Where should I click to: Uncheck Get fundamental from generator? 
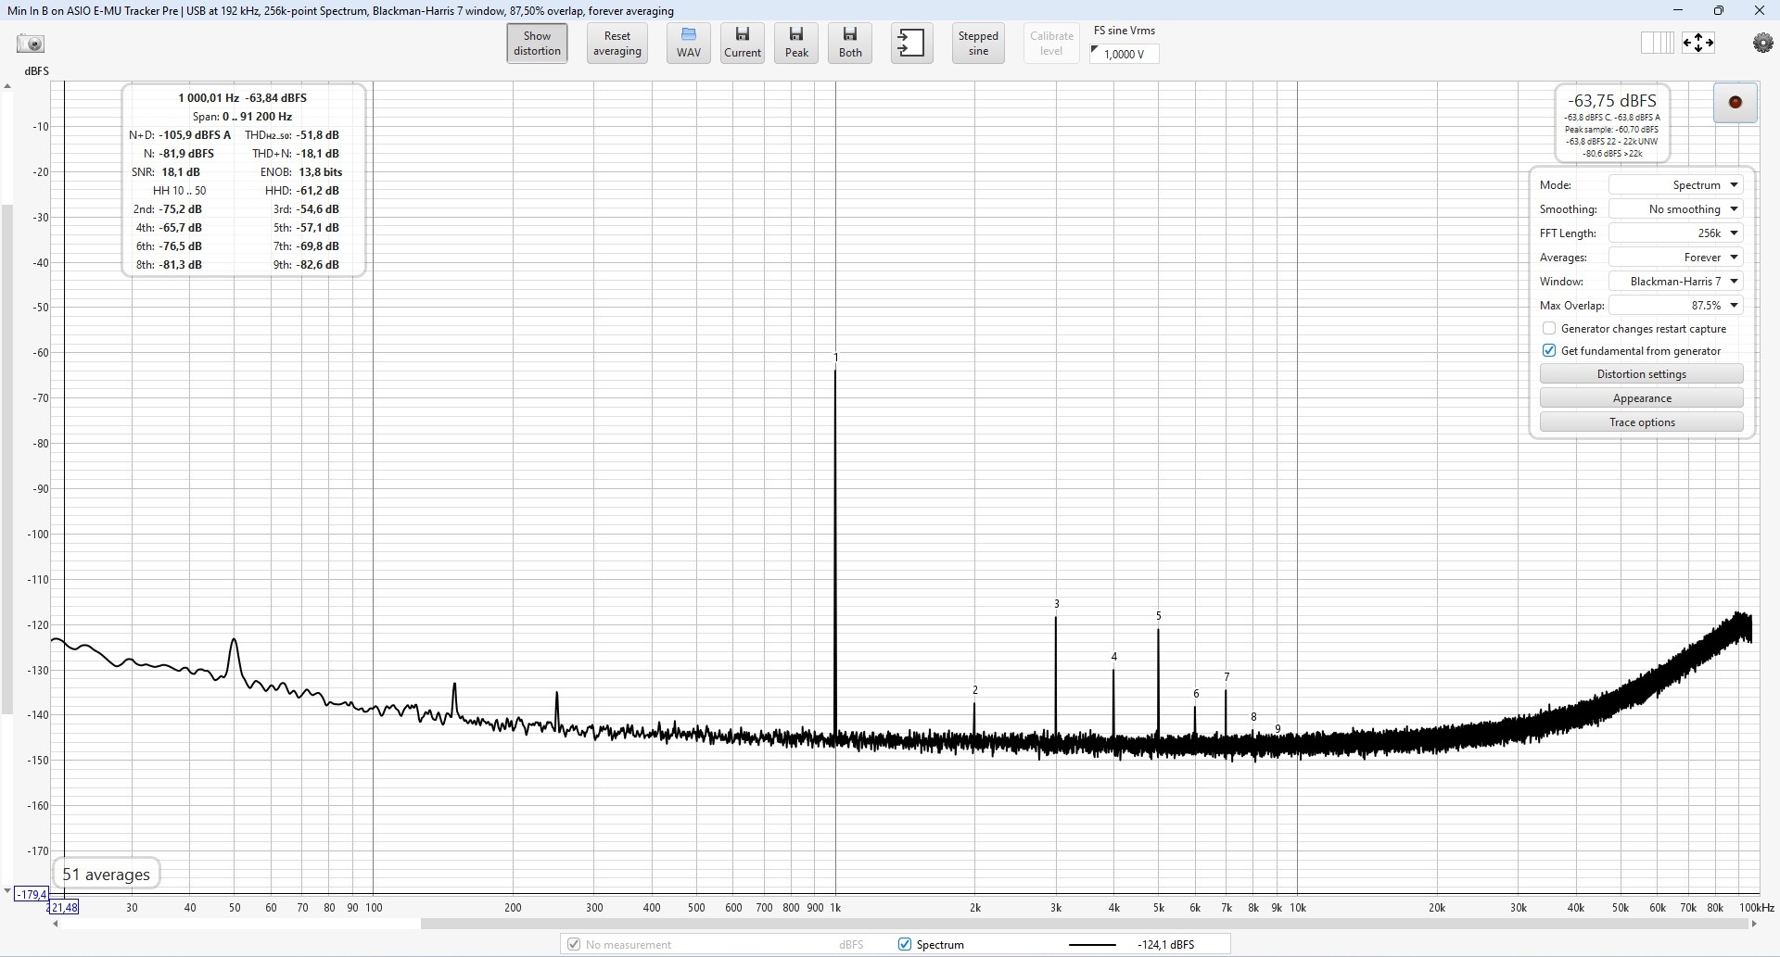point(1549,350)
